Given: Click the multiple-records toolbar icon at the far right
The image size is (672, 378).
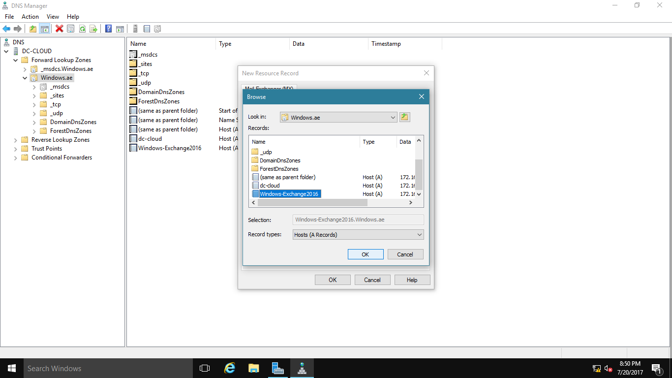Looking at the screenshot, I should point(158,29).
